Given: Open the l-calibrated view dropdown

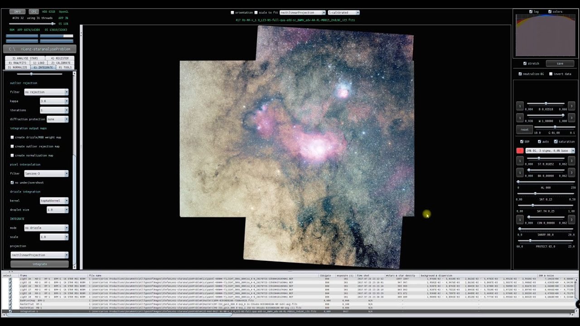Looking at the screenshot, I should [x=344, y=13].
